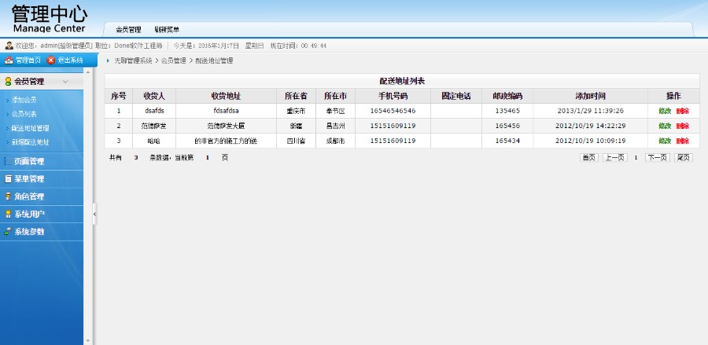
Task: Click the 重庆市 province cell
Action: pos(297,111)
